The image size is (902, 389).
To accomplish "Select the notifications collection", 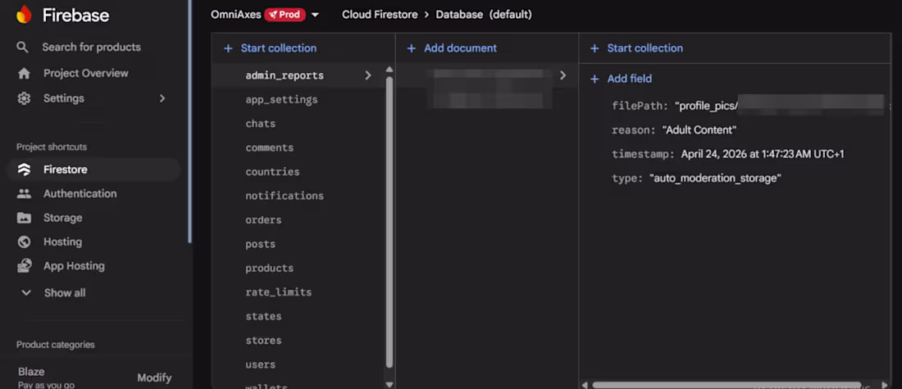I will [285, 196].
